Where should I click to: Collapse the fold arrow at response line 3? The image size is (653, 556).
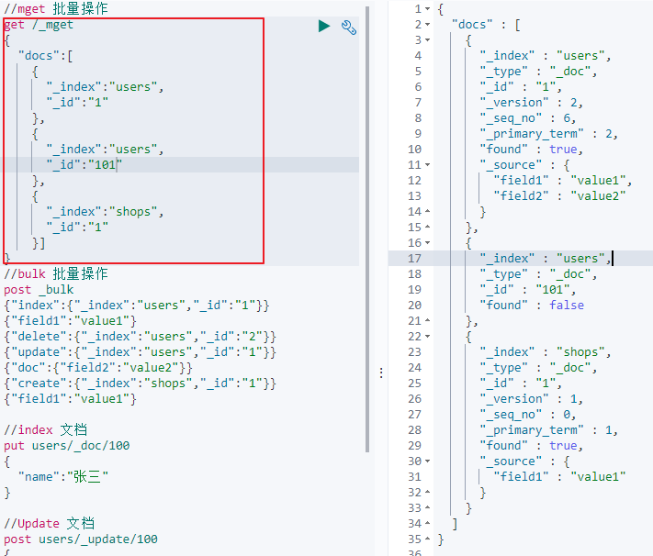428,40
